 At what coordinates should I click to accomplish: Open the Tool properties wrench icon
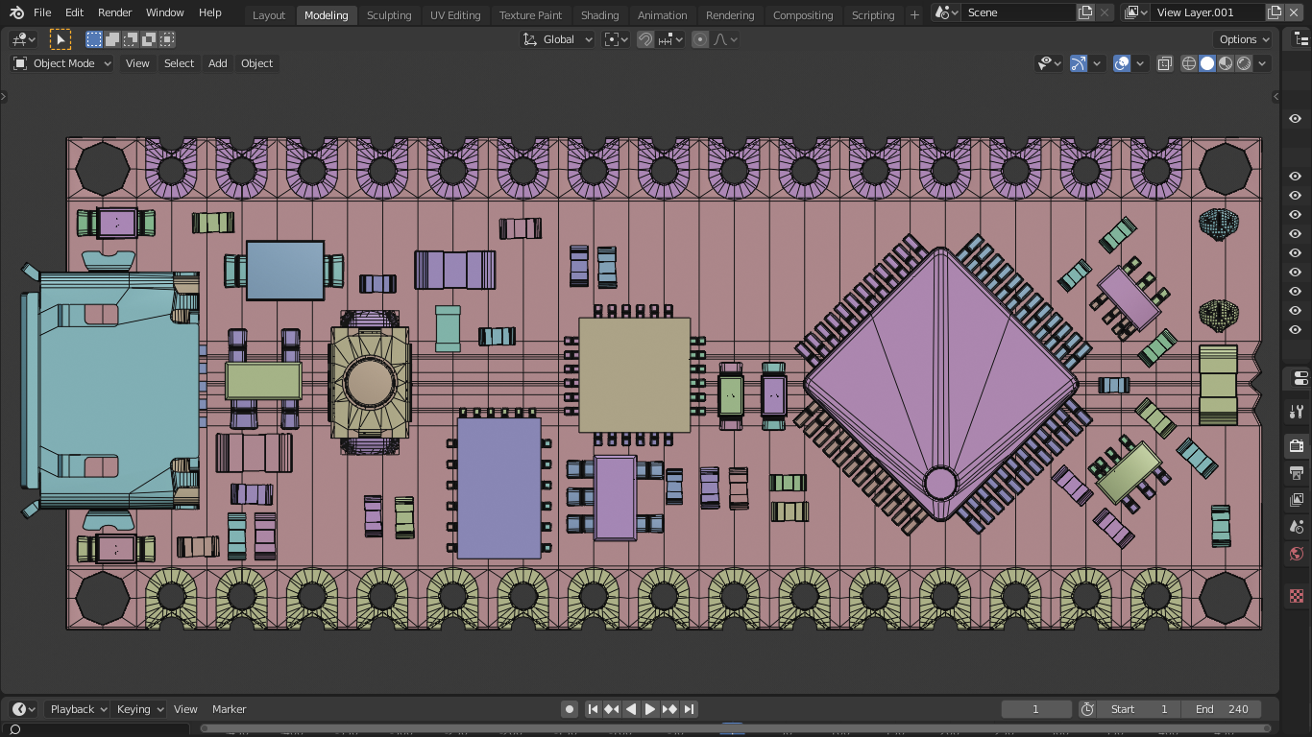click(x=1295, y=412)
